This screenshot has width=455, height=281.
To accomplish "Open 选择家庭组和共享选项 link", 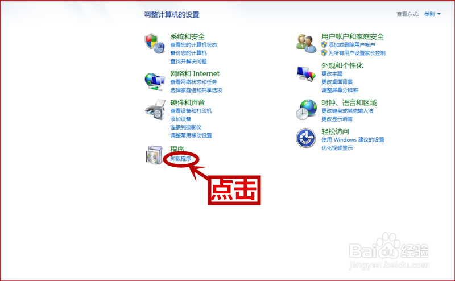I will (x=196, y=90).
